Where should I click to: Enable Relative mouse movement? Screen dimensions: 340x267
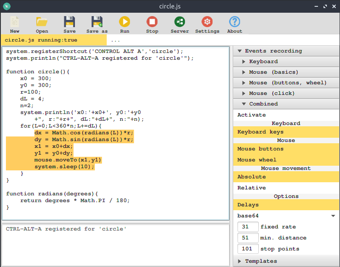[286, 188]
